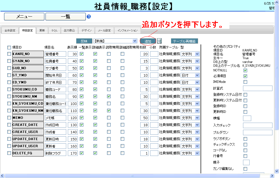Open the 【新規】 dropdown list
Viewport: 279px width, 178px height.
click(115, 41)
